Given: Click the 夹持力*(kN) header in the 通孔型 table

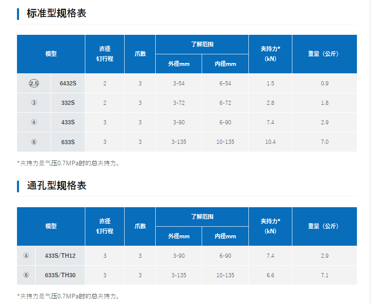Looking at the screenshot, I should pyautogui.click(x=270, y=226).
